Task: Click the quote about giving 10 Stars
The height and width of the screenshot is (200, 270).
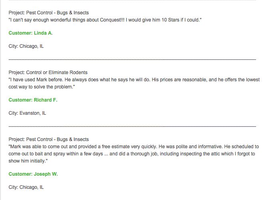Action: coord(105,20)
